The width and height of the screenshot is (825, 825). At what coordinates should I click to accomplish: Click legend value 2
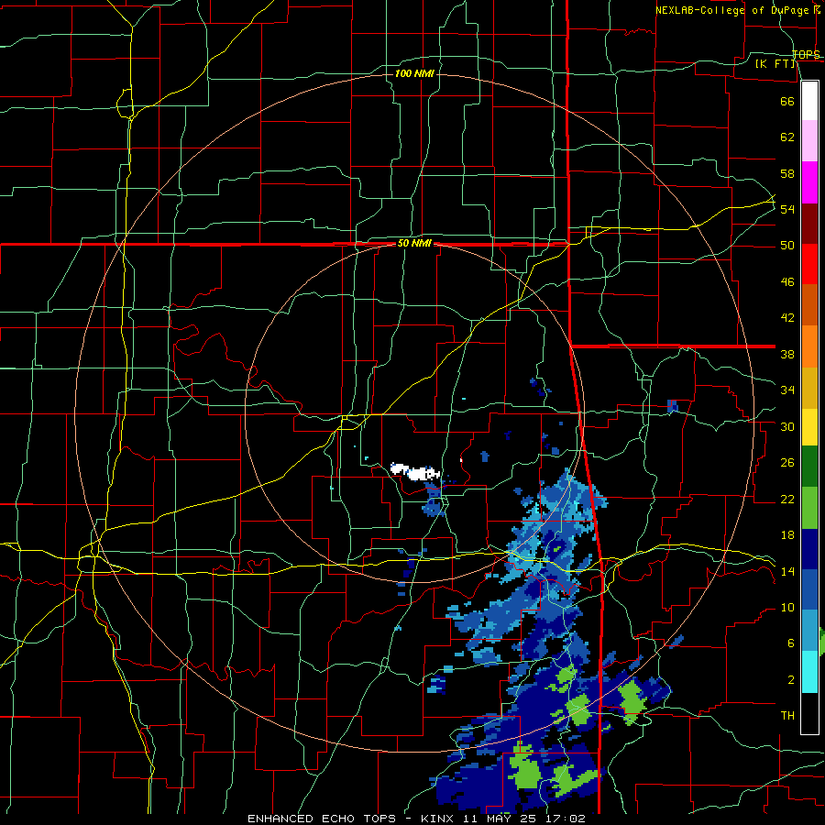coord(790,680)
